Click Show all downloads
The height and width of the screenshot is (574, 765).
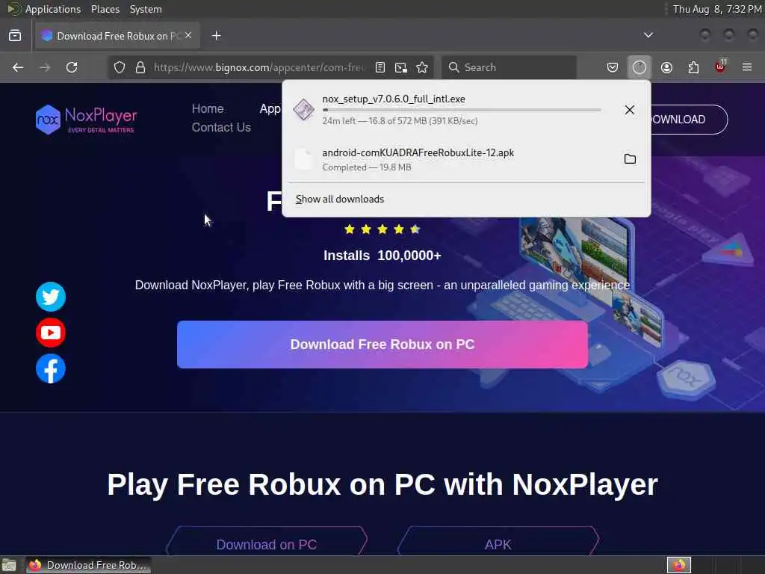point(340,199)
